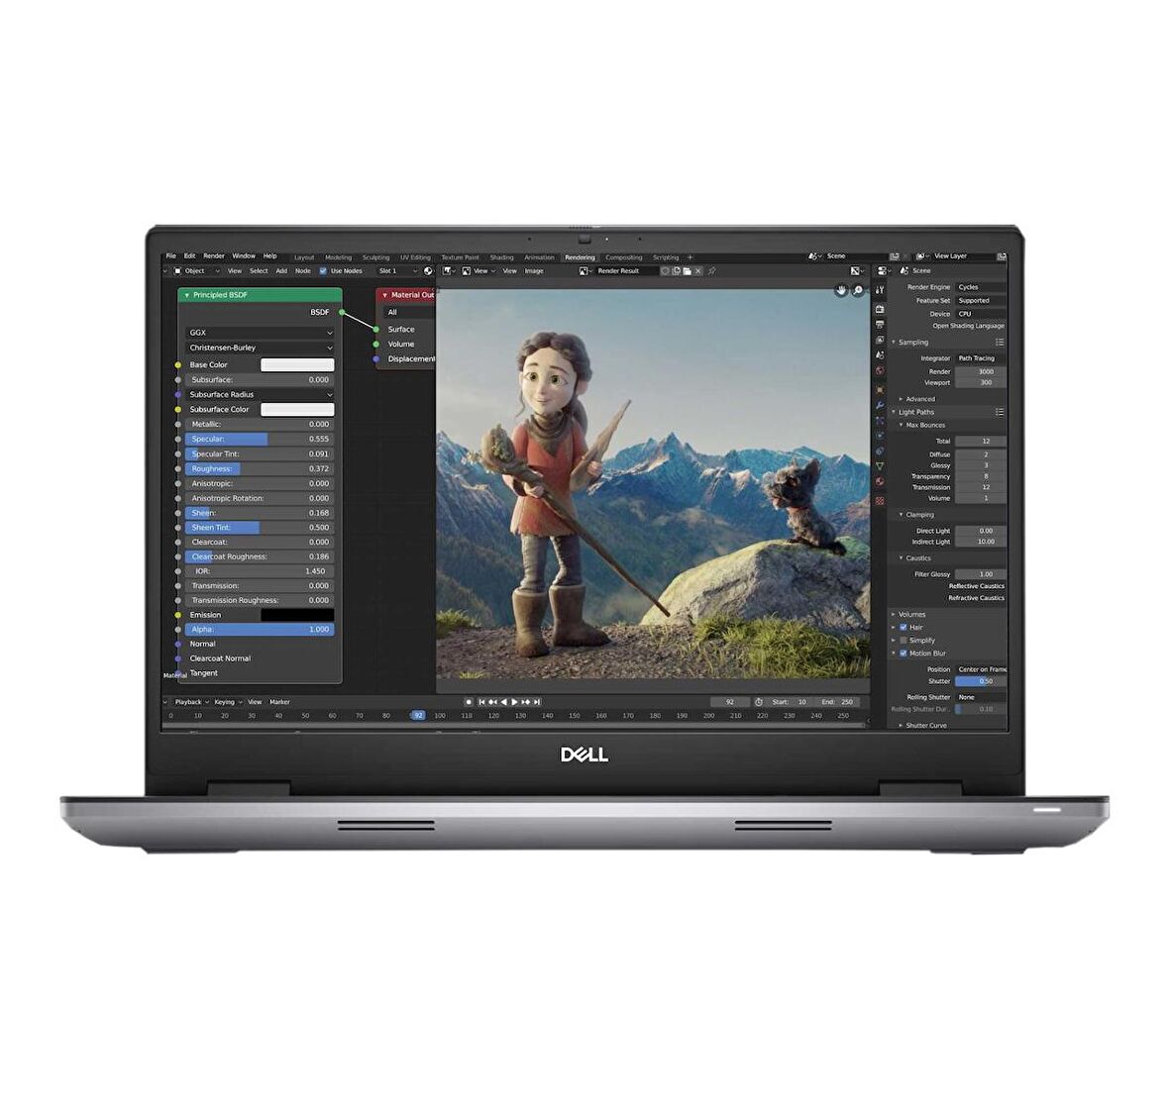Switch to the Compositing workspace tab
The height and width of the screenshot is (1111, 1169).
[x=624, y=256]
